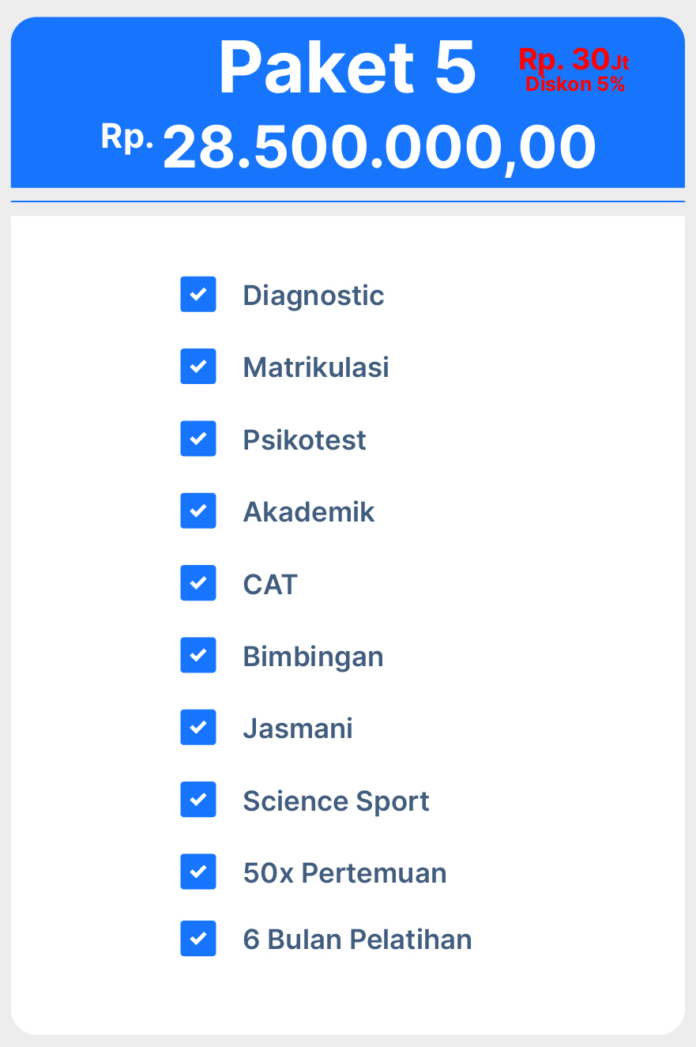The height and width of the screenshot is (1047, 696).
Task: Click the 6 Bulan Pelatihan text
Action: (357, 940)
